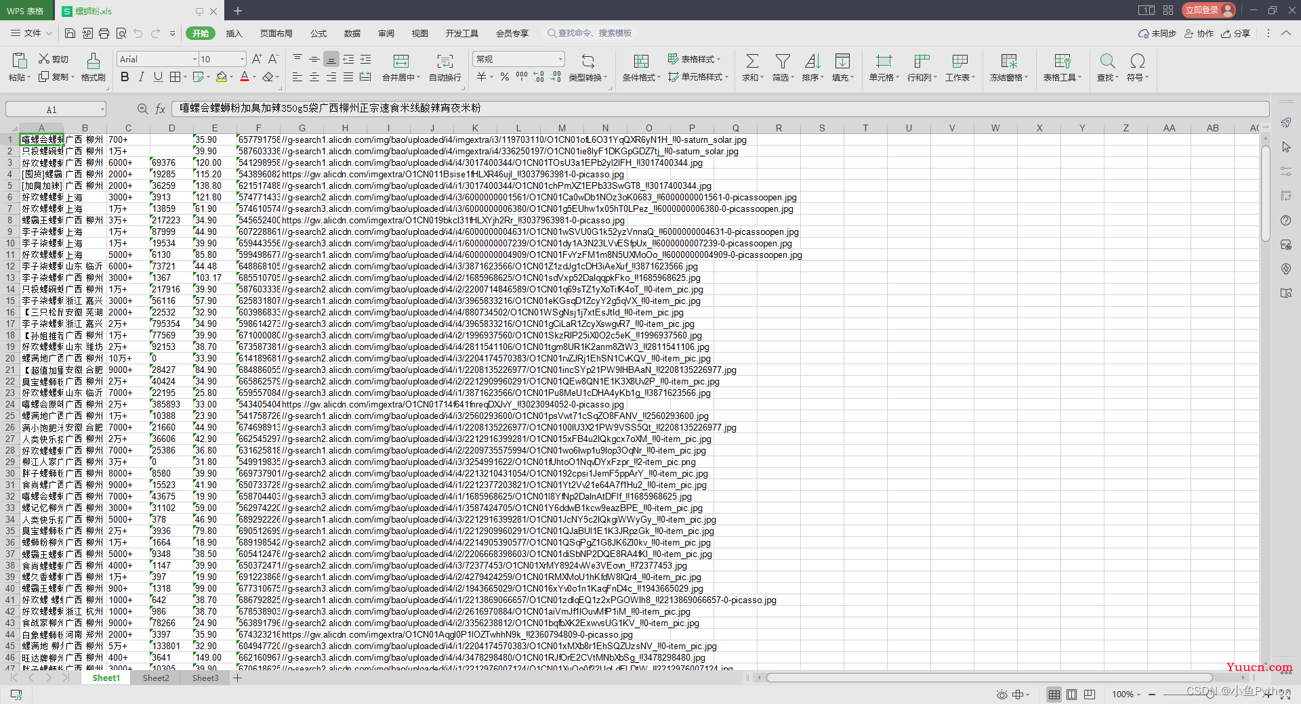Switch to the 视图 View tab

pyautogui.click(x=420, y=33)
